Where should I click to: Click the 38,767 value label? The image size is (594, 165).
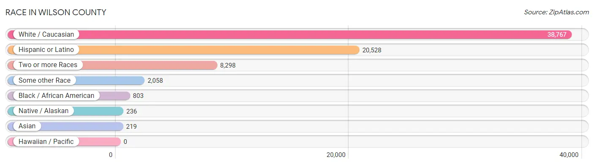click(557, 35)
